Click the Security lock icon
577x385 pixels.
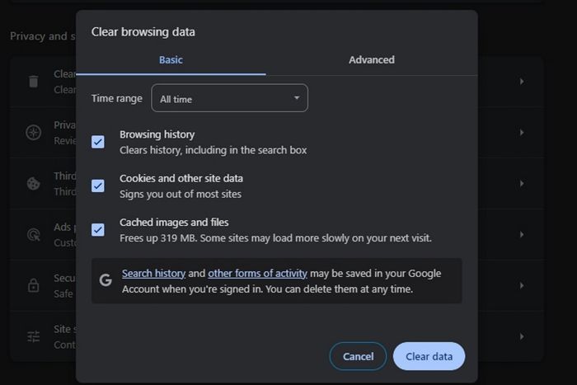coord(34,285)
